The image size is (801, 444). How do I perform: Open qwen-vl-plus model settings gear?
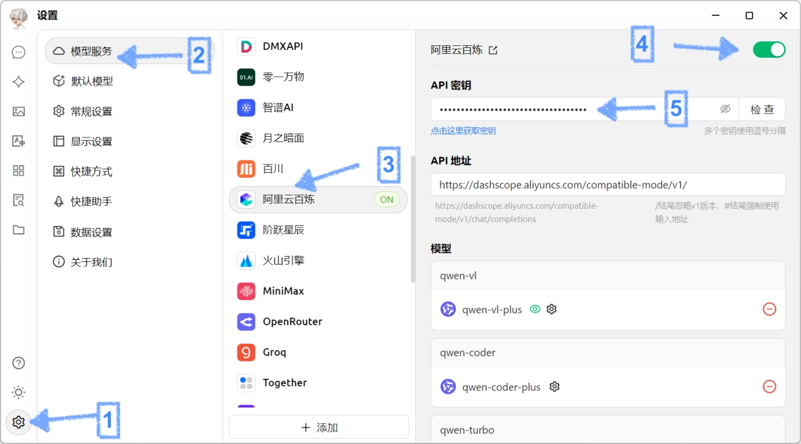[x=551, y=309]
